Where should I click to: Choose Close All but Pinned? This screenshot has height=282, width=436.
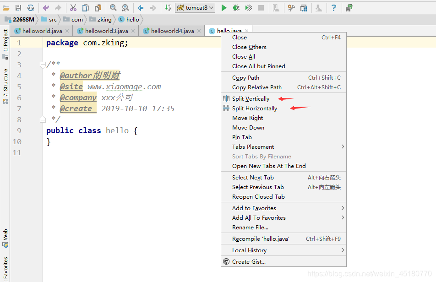click(283, 66)
